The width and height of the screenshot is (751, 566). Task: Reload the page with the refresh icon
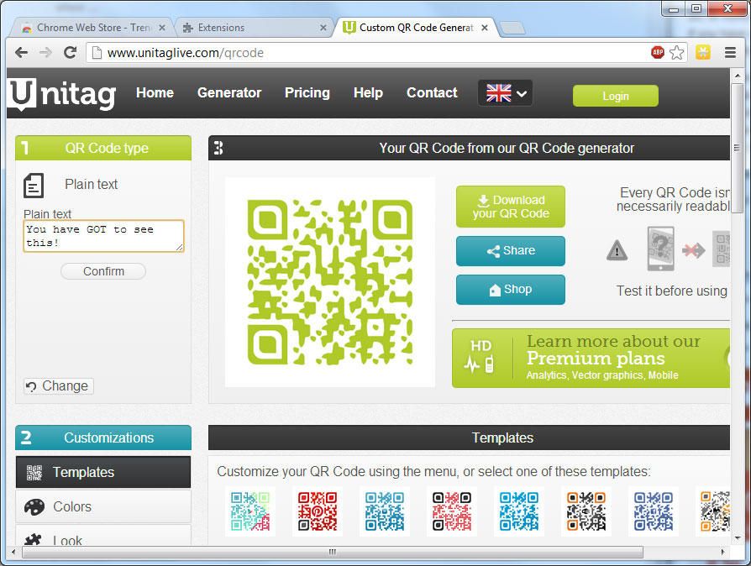71,53
